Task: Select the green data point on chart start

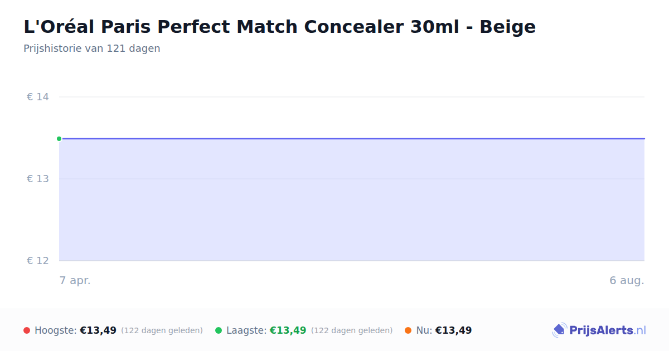Action: point(59,139)
